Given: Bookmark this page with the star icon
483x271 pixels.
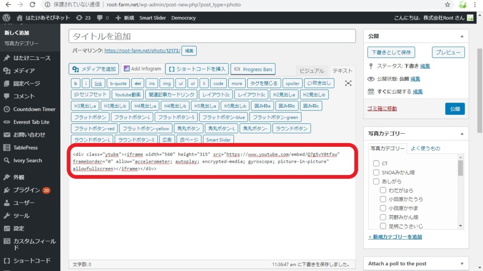Looking at the screenshot, I should [x=447, y=5].
